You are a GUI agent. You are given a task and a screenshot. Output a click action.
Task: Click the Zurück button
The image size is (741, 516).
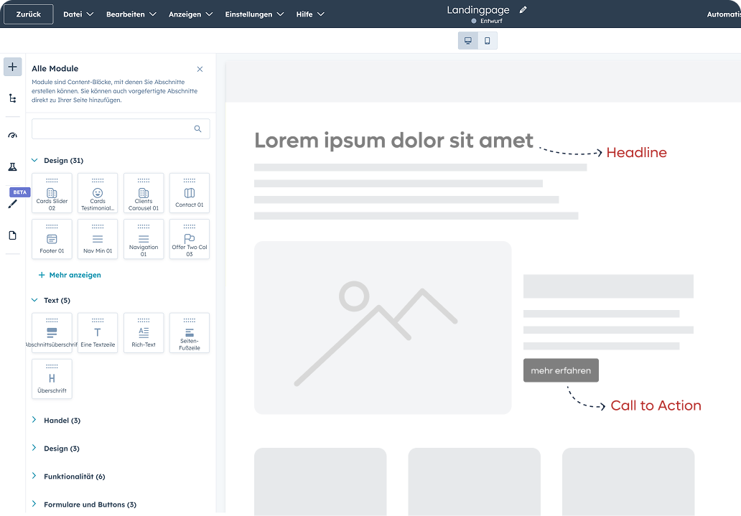[x=29, y=14]
